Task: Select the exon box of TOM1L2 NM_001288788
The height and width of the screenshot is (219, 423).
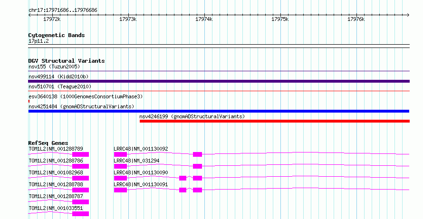Action: click(x=81, y=190)
